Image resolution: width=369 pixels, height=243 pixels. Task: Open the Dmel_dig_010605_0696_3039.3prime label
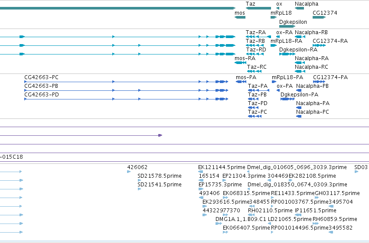click(297, 167)
